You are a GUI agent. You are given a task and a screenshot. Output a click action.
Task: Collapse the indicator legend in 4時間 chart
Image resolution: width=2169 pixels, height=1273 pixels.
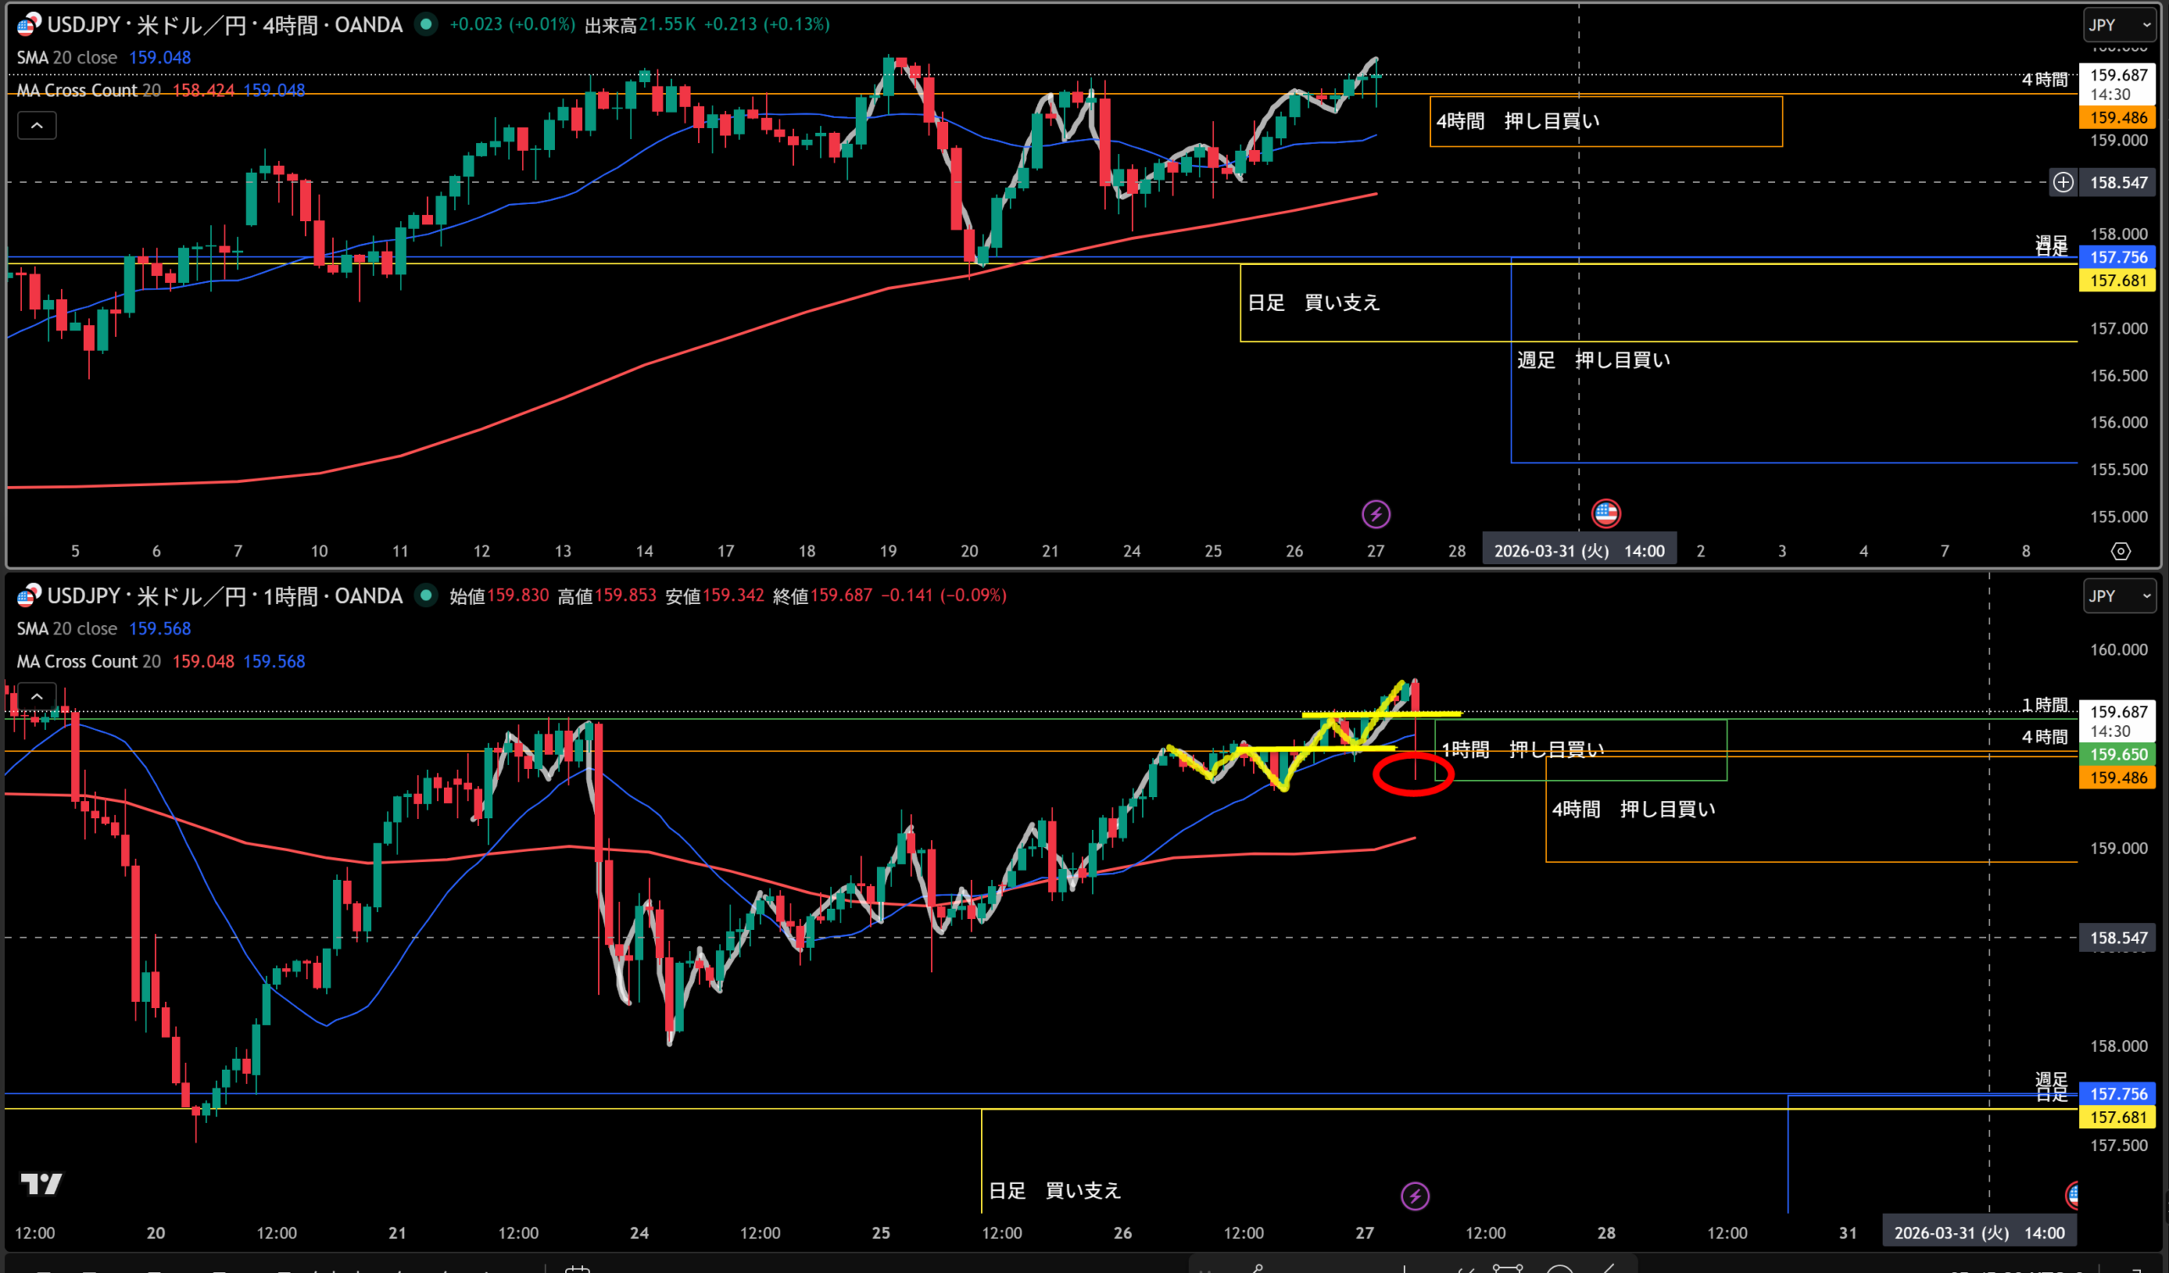click(x=37, y=125)
